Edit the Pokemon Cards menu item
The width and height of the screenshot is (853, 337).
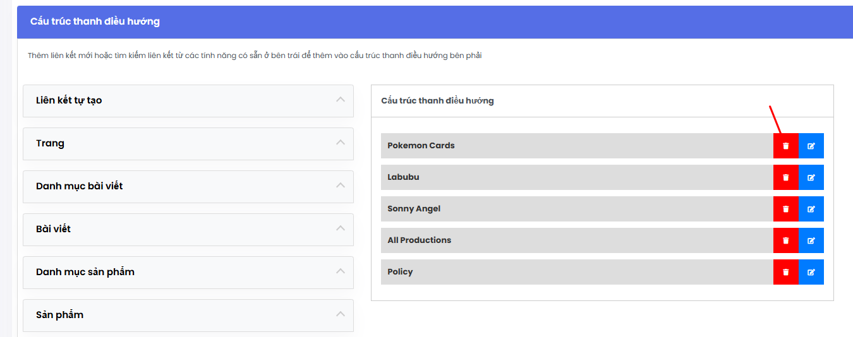[811, 146]
